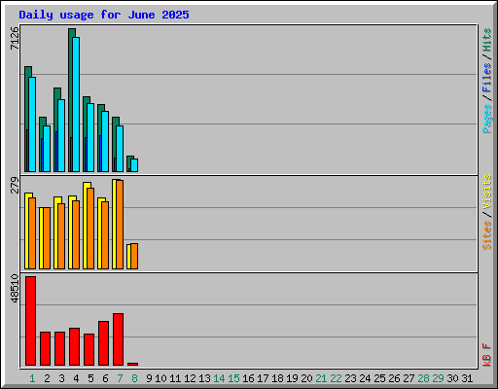The image size is (498, 389).
Task: Select the red KB bar for day 2
Action: [x=45, y=348]
